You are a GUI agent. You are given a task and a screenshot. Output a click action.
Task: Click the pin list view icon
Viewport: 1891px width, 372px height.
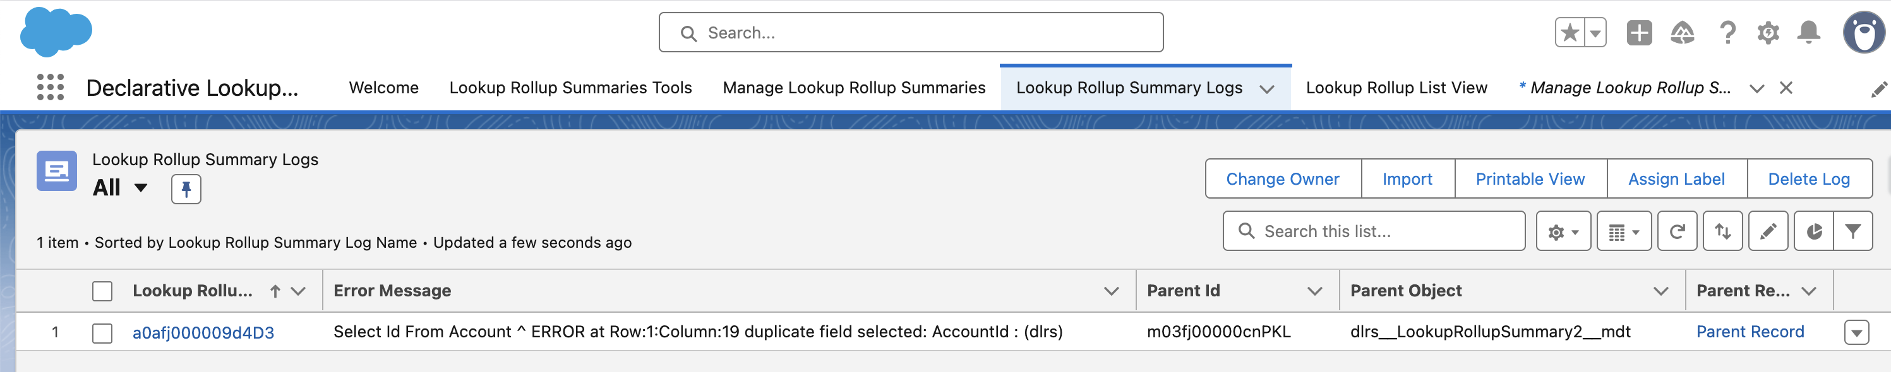click(186, 188)
